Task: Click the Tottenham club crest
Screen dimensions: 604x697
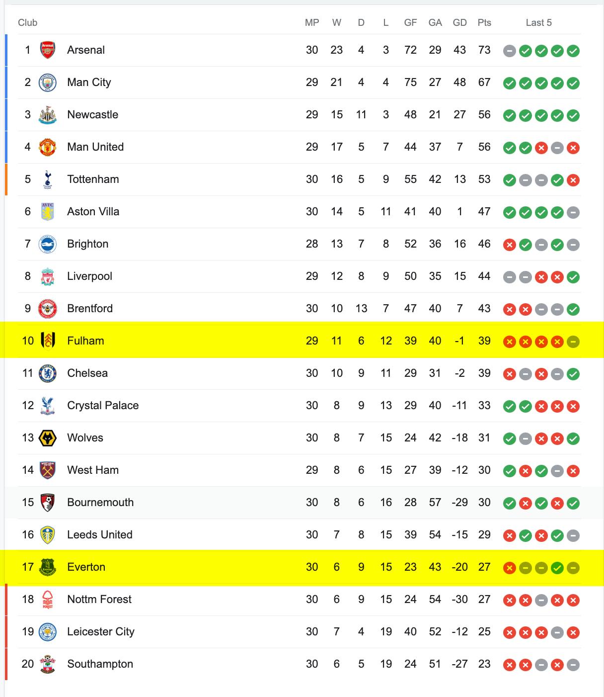Action: pyautogui.click(x=48, y=179)
